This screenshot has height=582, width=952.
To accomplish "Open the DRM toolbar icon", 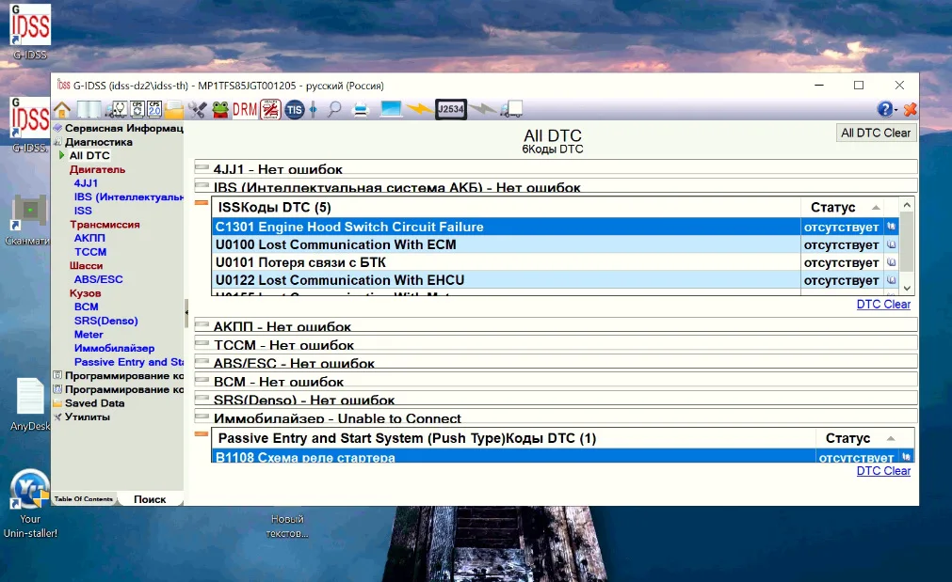I will pyautogui.click(x=245, y=110).
